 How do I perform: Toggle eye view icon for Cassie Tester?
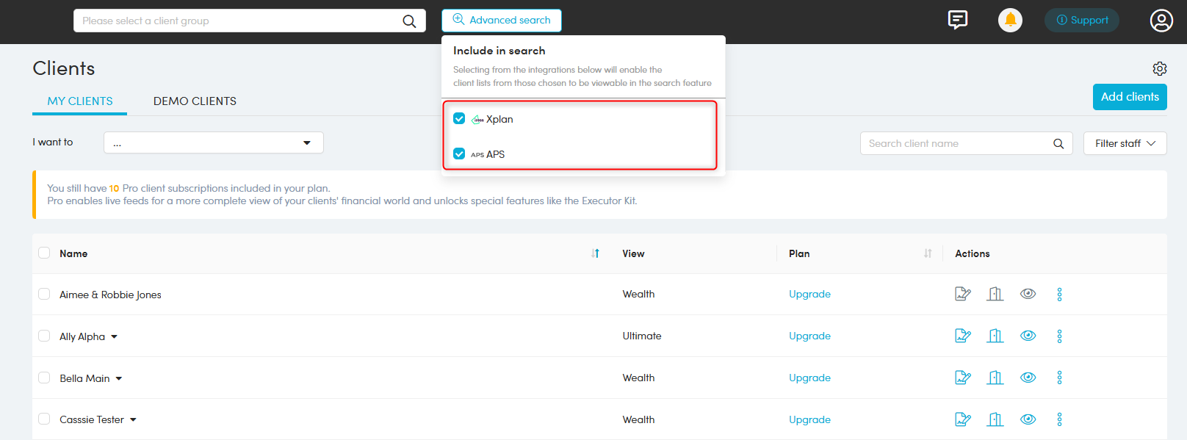pos(1028,419)
